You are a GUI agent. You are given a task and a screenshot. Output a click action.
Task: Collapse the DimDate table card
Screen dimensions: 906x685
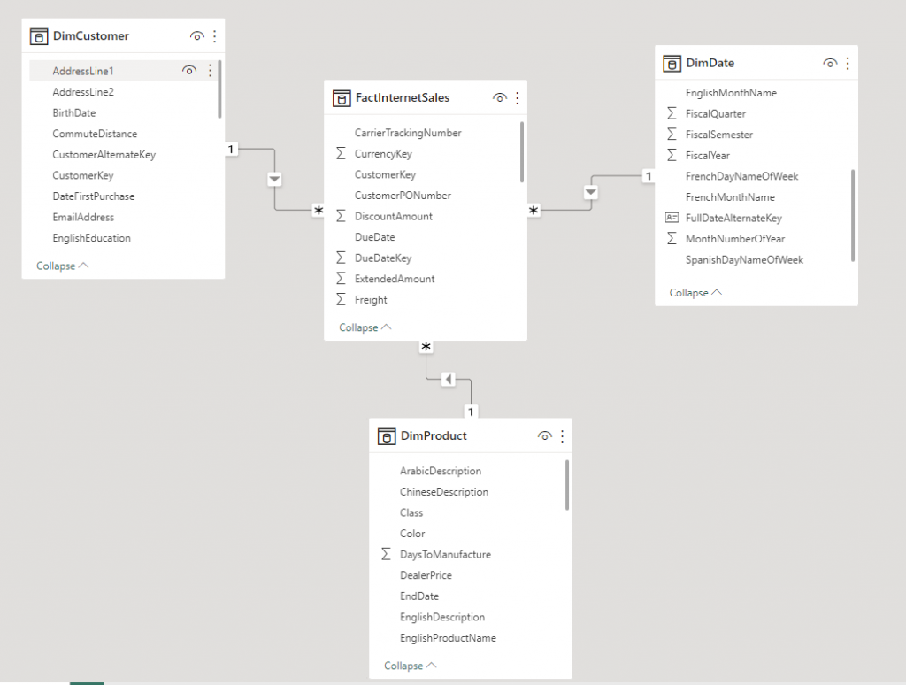(x=695, y=293)
